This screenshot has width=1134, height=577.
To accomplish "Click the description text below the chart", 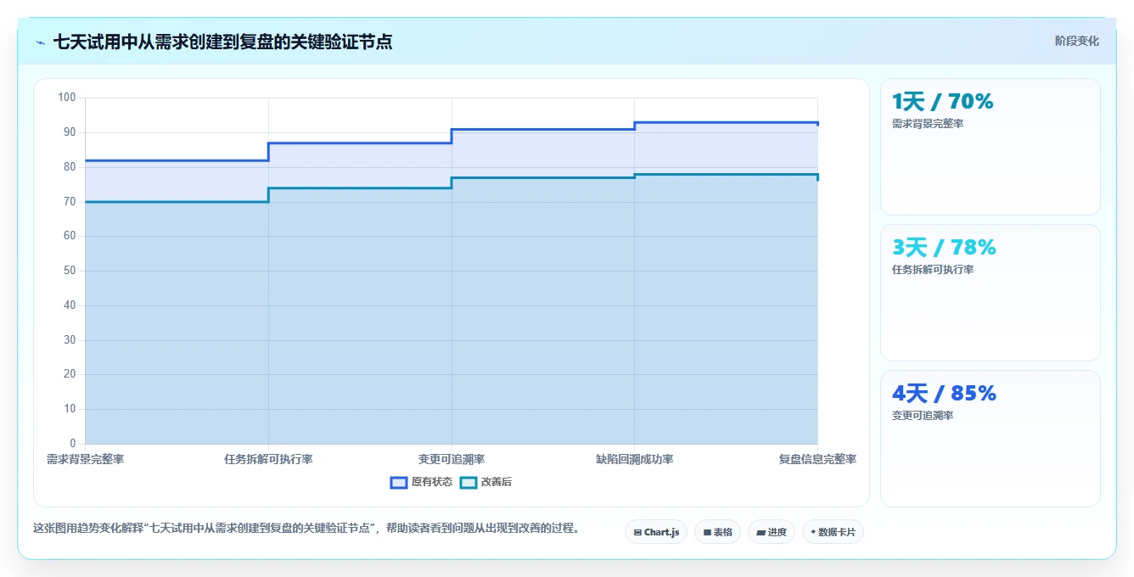I will [x=308, y=528].
